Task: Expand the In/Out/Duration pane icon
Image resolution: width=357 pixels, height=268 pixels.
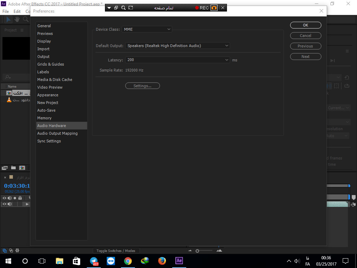Action: (x=17, y=251)
